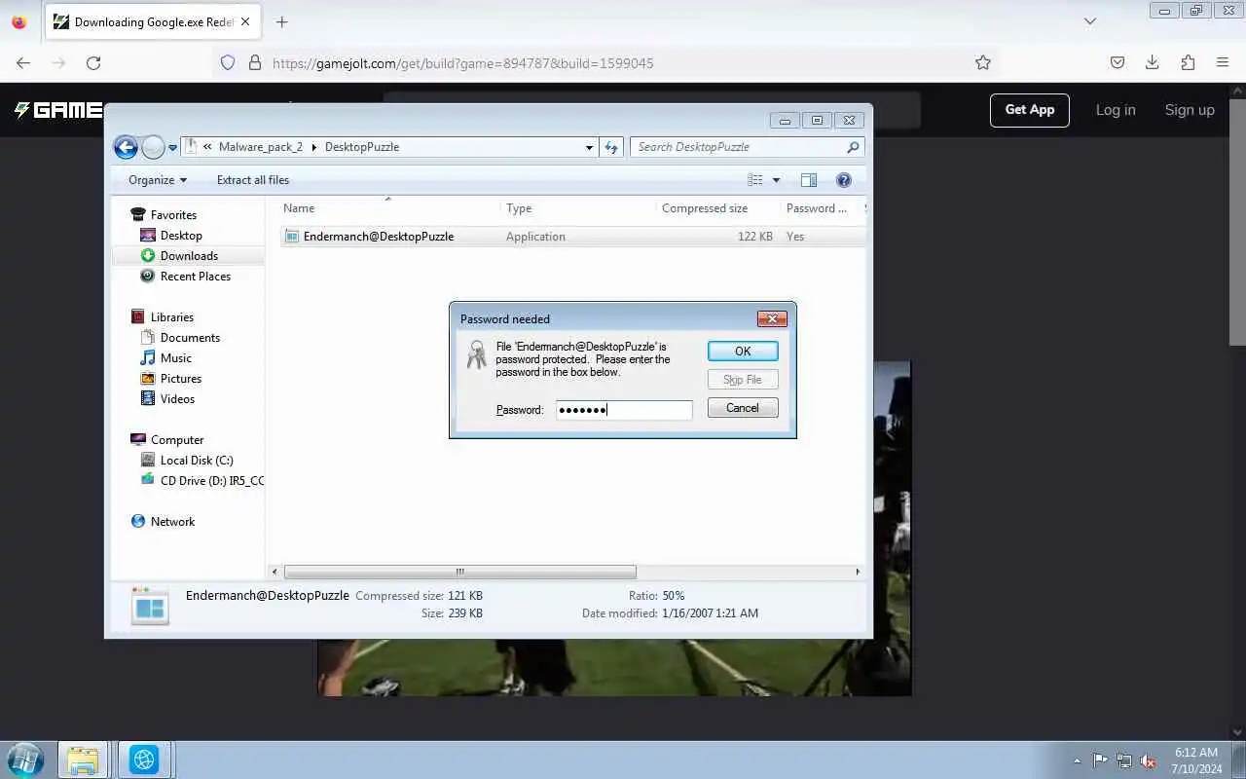Viewport: 1246px width, 779px height.
Task: Toggle the preview pane icon
Action: 809,180
